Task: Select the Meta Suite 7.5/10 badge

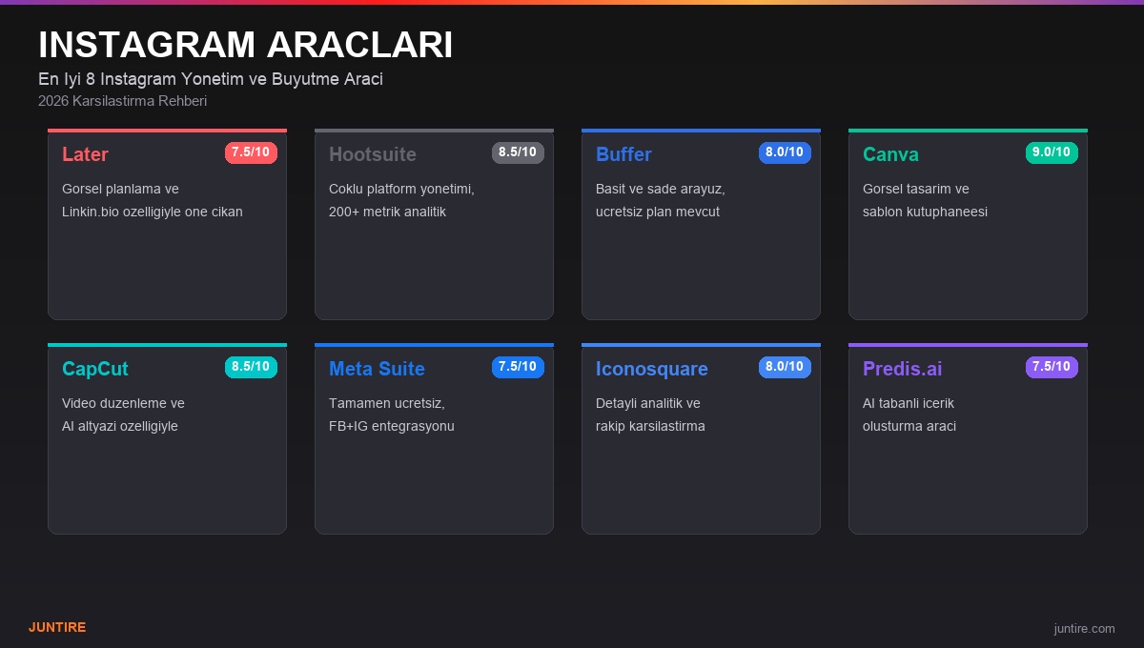Action: [518, 367]
